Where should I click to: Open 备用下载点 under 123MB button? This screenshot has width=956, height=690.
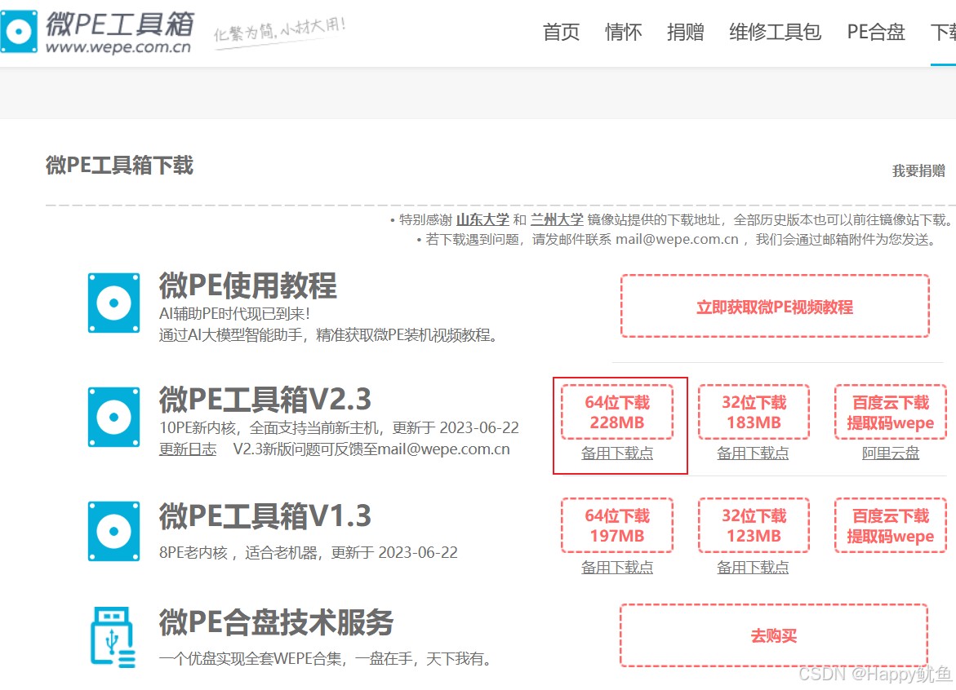[753, 567]
